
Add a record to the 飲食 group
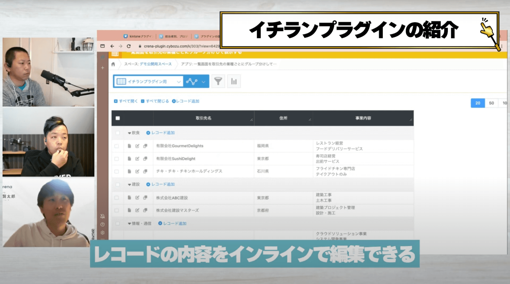[160, 133]
